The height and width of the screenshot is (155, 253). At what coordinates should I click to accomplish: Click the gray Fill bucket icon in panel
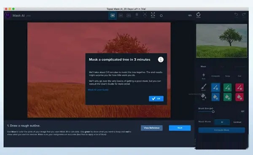coord(204,97)
